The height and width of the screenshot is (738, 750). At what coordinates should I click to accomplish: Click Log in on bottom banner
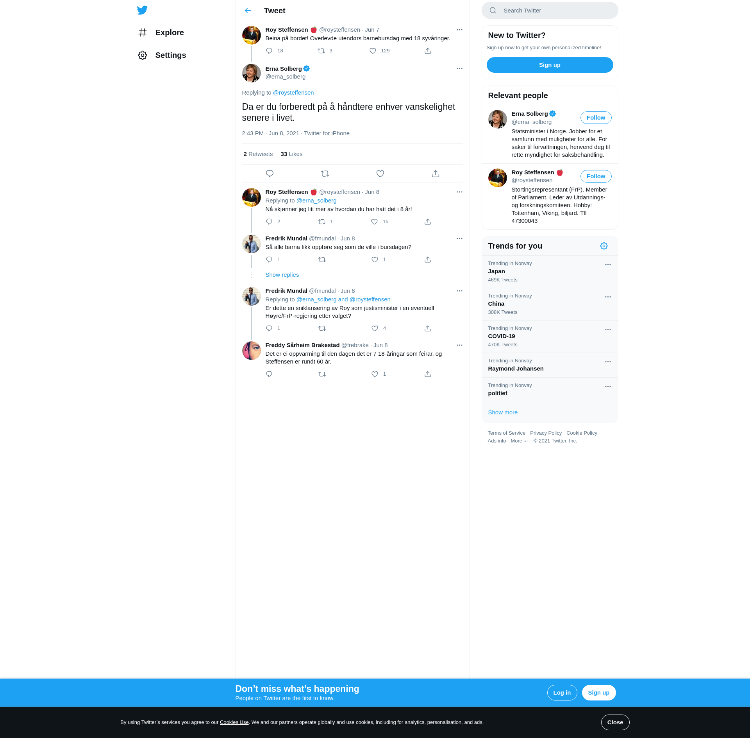(x=562, y=693)
